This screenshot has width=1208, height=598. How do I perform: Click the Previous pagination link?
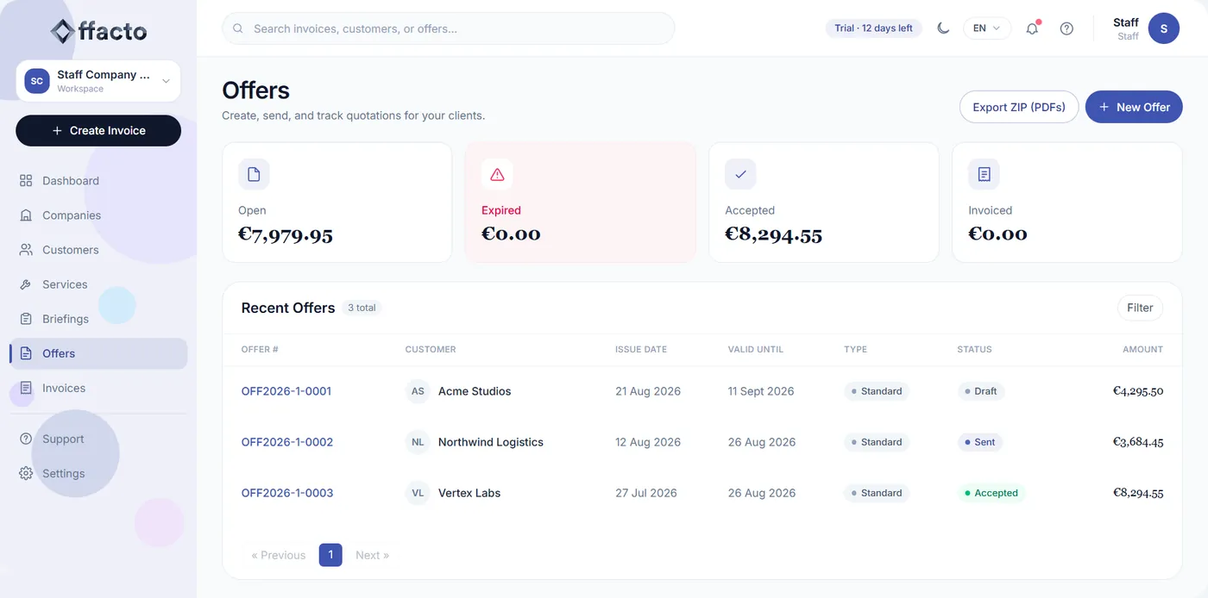278,555
